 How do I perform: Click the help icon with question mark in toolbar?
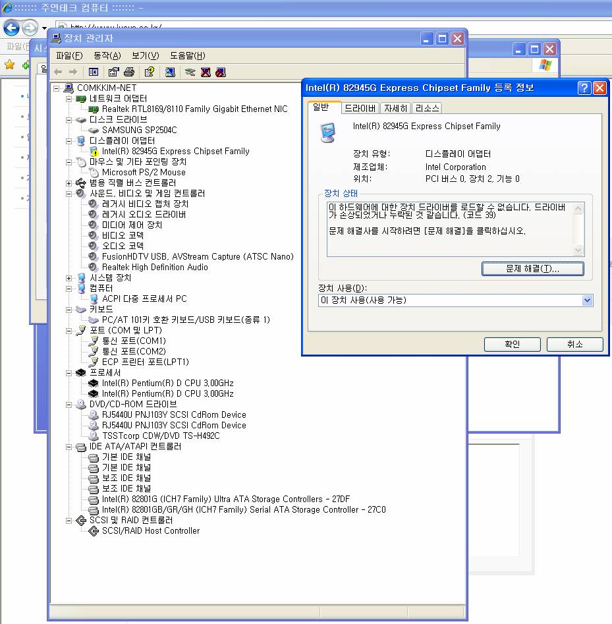click(150, 72)
